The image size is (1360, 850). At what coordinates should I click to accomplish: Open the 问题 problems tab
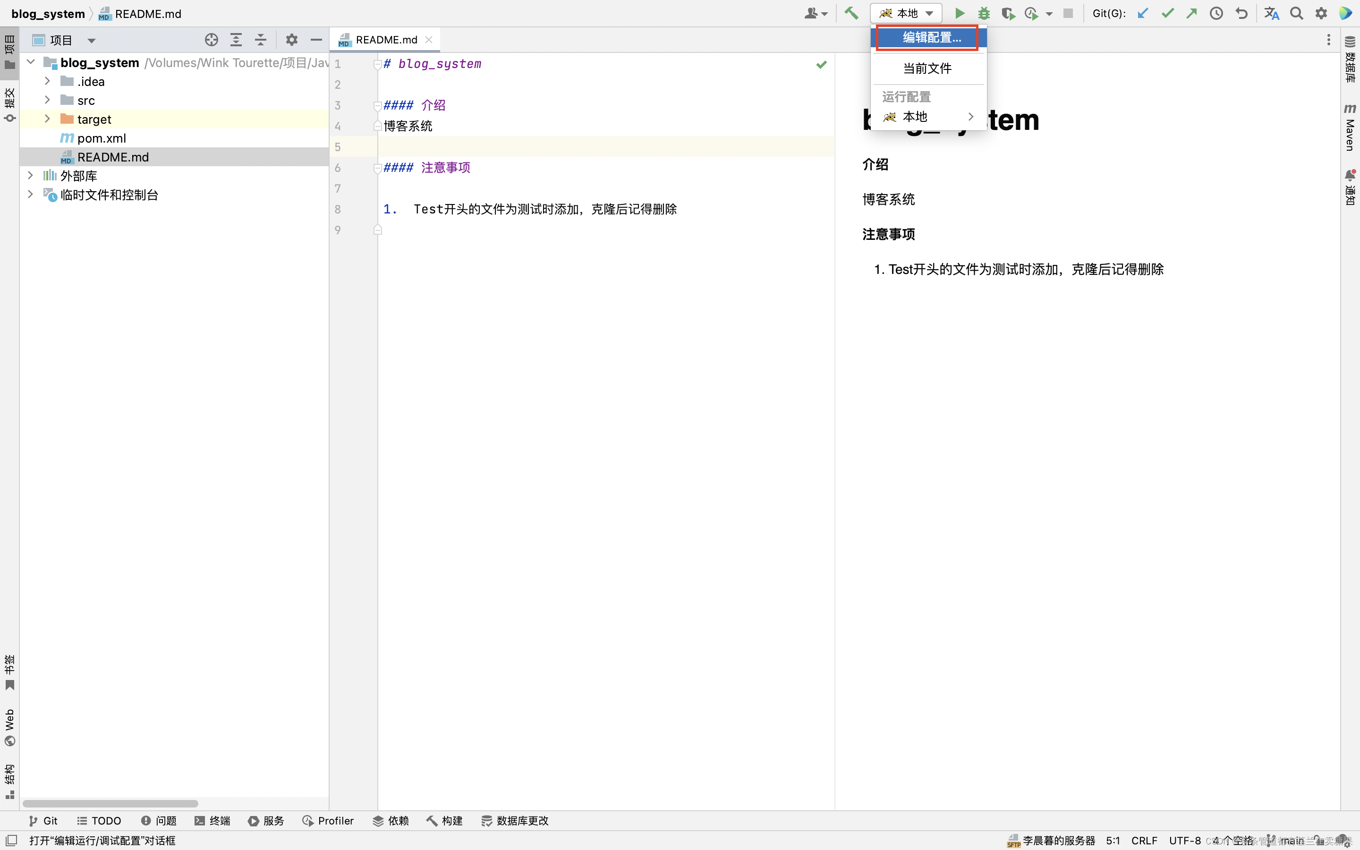click(159, 821)
